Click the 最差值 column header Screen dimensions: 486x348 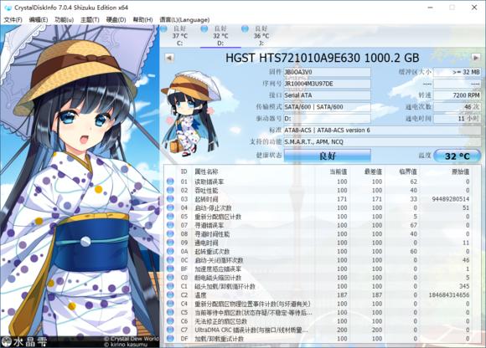373,171
